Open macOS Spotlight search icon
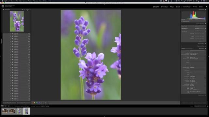 (x=201, y=1)
